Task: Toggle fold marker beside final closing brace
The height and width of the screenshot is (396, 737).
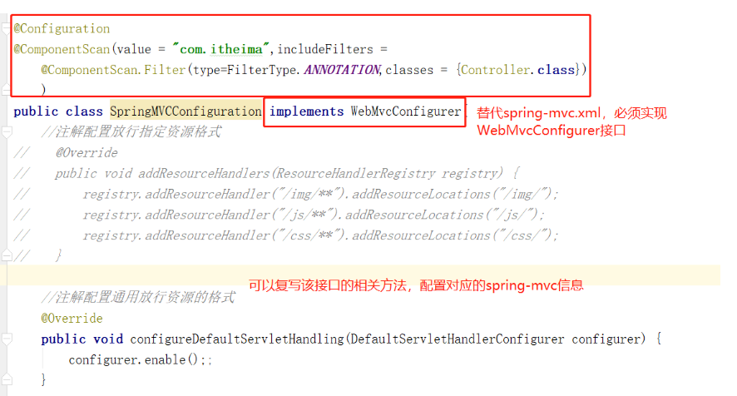Action: pyautogui.click(x=6, y=379)
